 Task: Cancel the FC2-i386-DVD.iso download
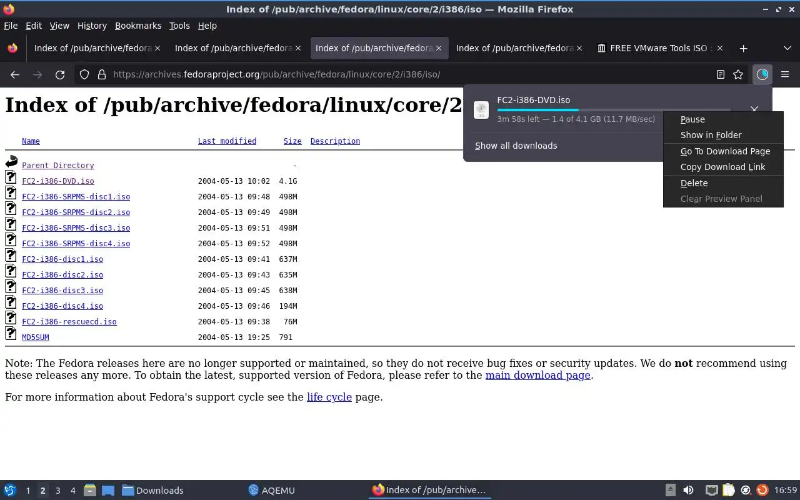tap(754, 109)
